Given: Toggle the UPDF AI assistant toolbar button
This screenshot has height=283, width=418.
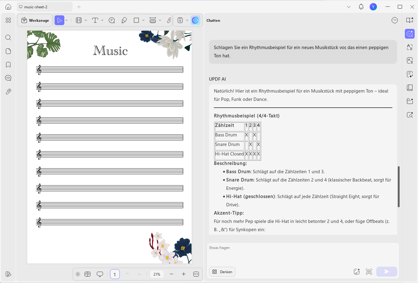Looking at the screenshot, I should pos(195,20).
